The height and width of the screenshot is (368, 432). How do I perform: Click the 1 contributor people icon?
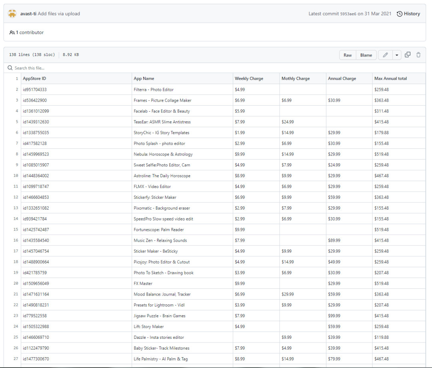point(12,32)
